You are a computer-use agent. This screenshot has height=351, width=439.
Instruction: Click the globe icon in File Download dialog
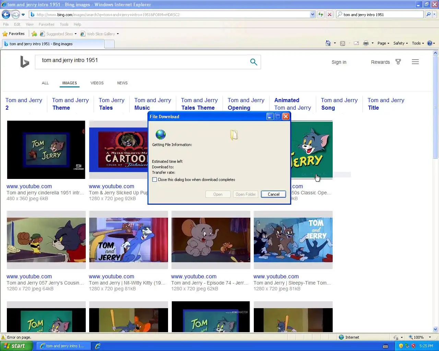point(161,134)
